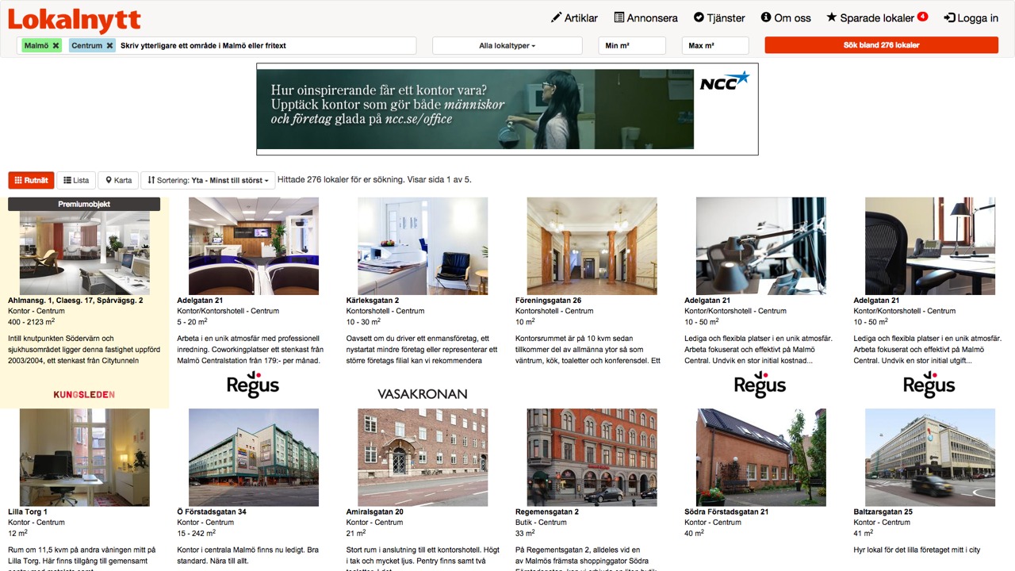Switch to Rutnät grid view
1015x571 pixels.
[x=31, y=181]
